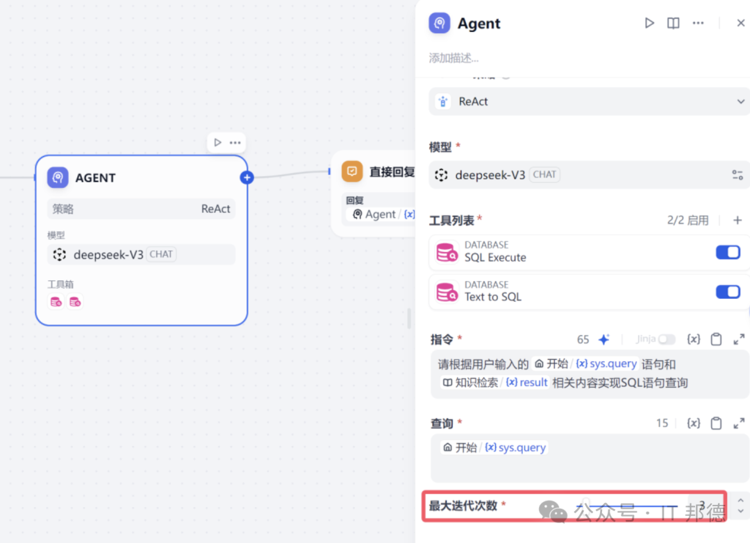Open model parameter settings for deepseek-V3
The image size is (750, 543).
pyautogui.click(x=737, y=175)
